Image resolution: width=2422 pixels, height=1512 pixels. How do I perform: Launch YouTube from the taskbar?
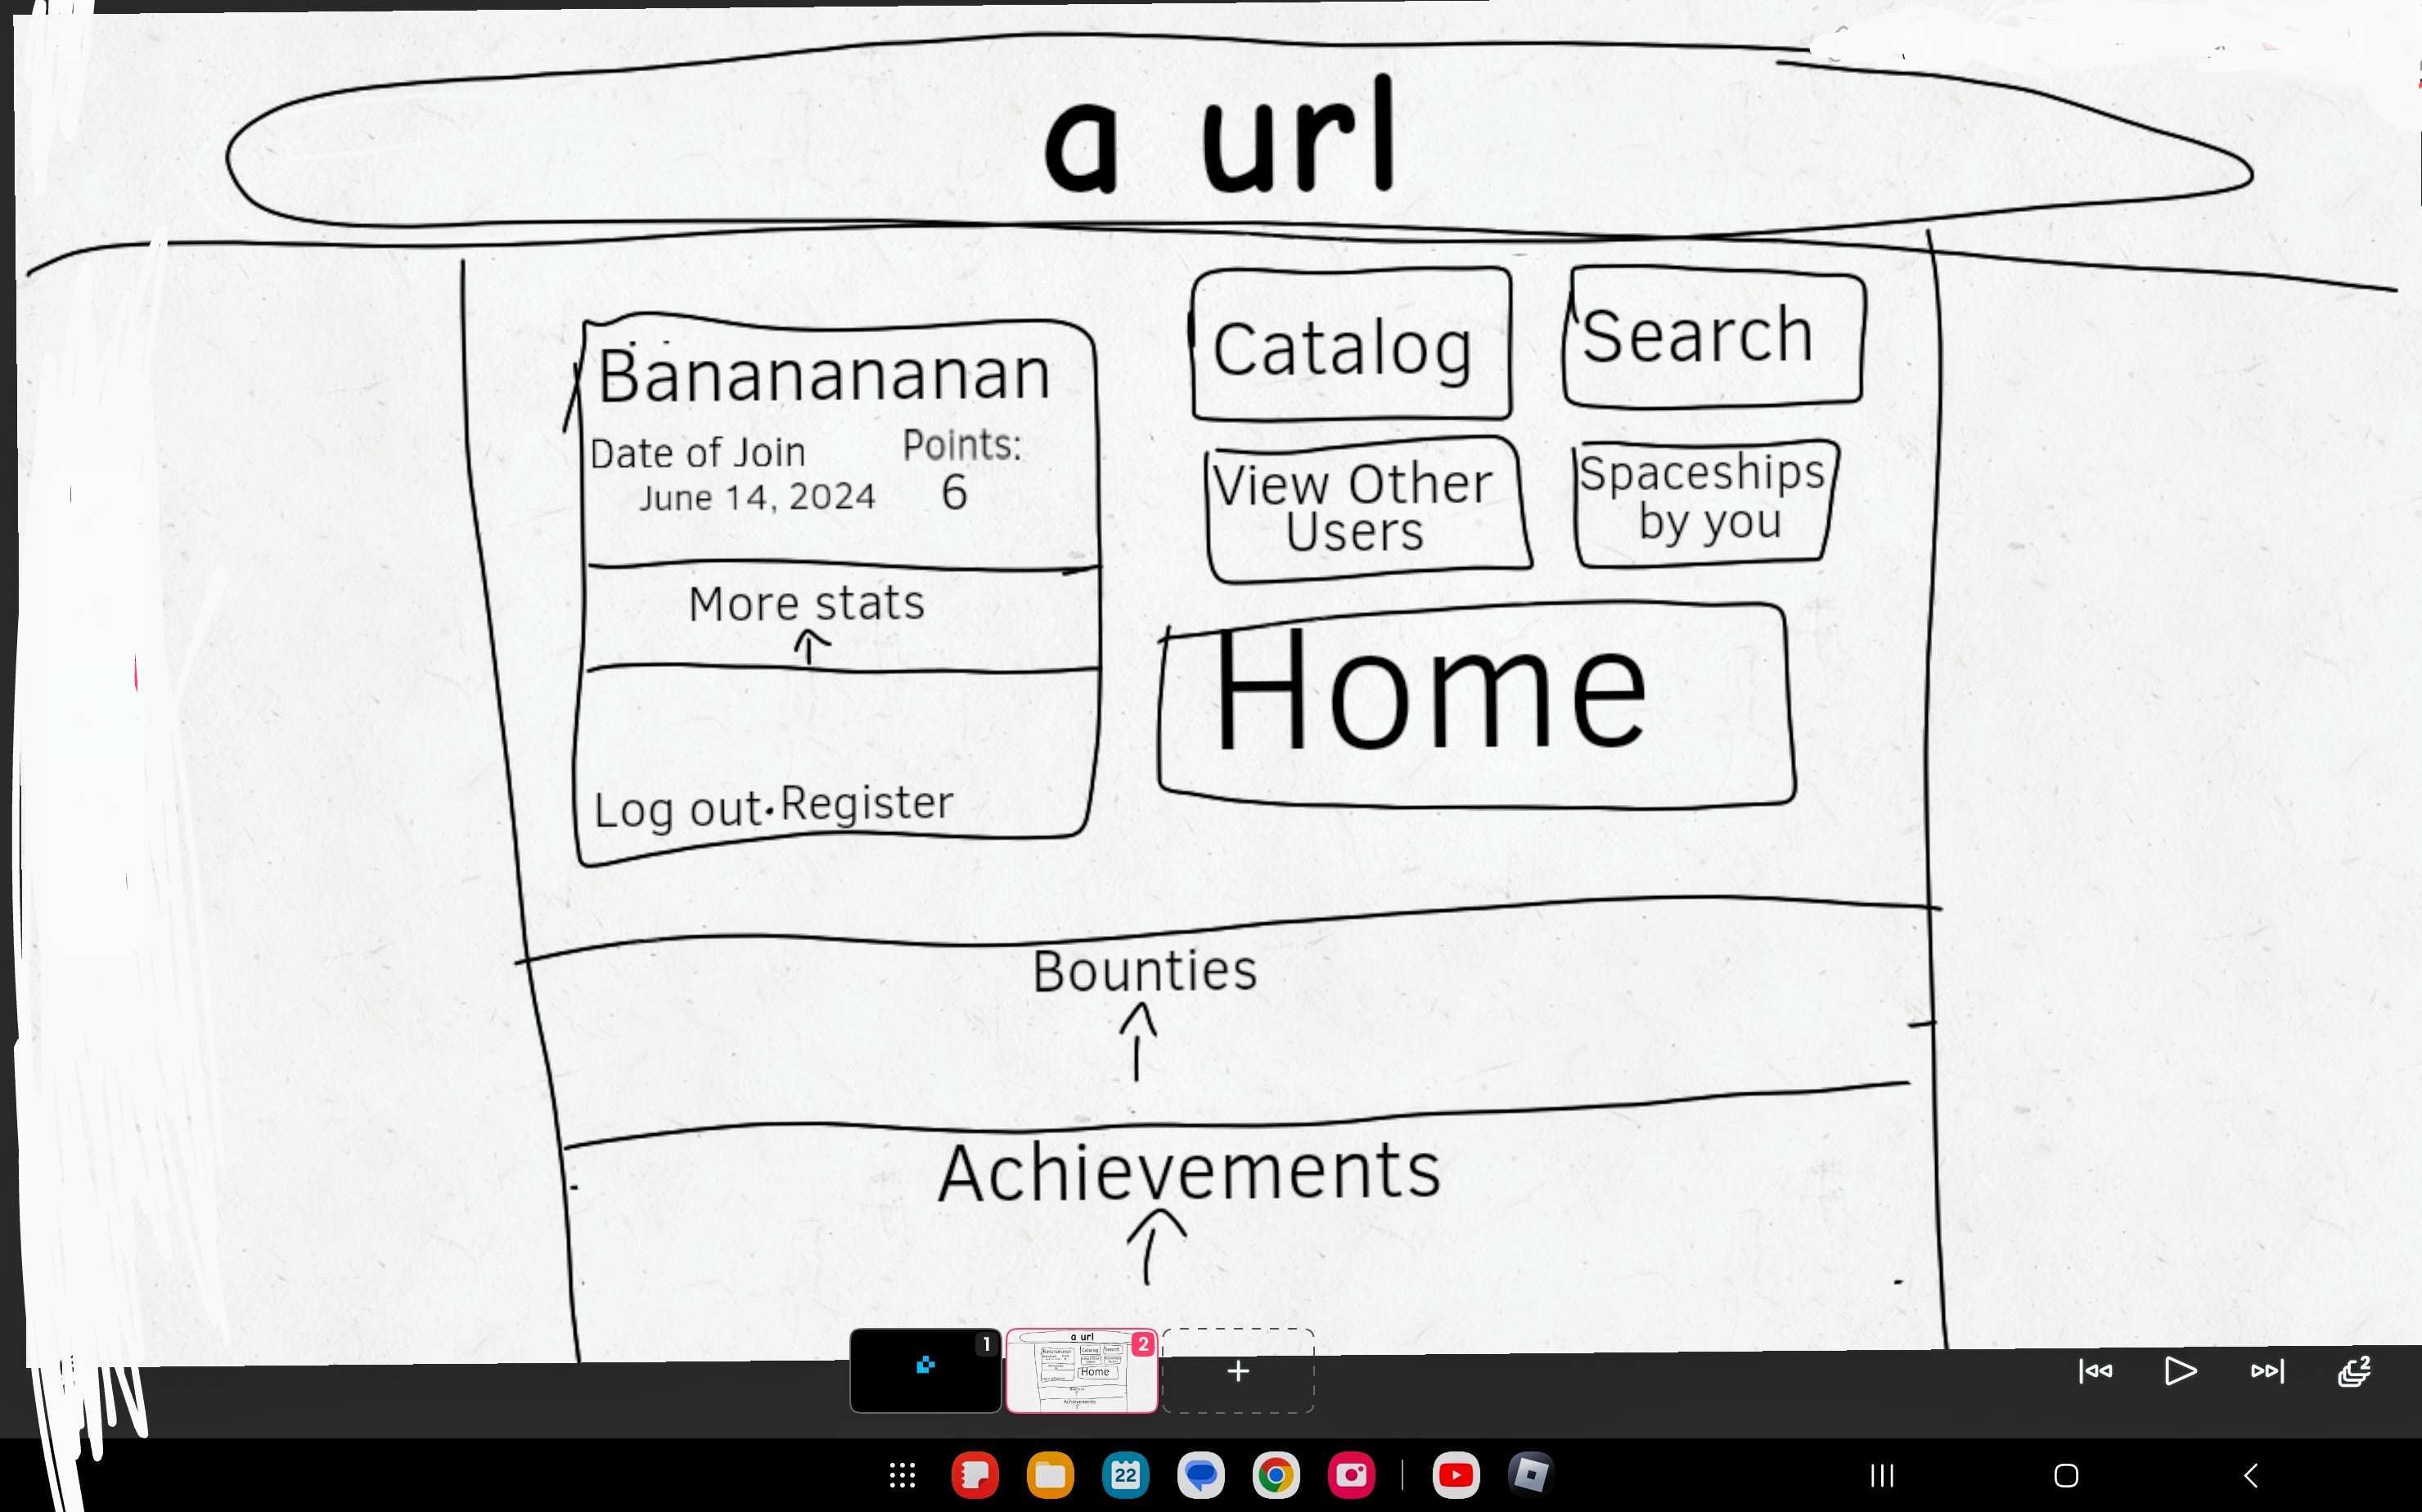tap(1456, 1475)
